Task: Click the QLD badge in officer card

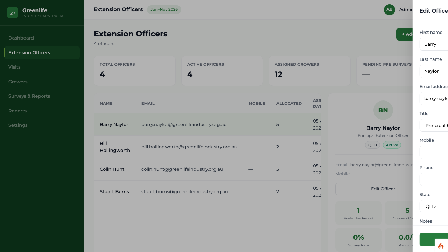Action: pyautogui.click(x=372, y=145)
